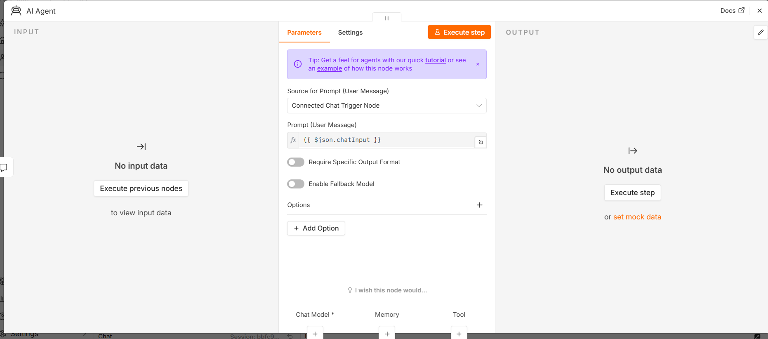The height and width of the screenshot is (339, 768).
Task: Click the Add Option button
Action: (x=316, y=228)
